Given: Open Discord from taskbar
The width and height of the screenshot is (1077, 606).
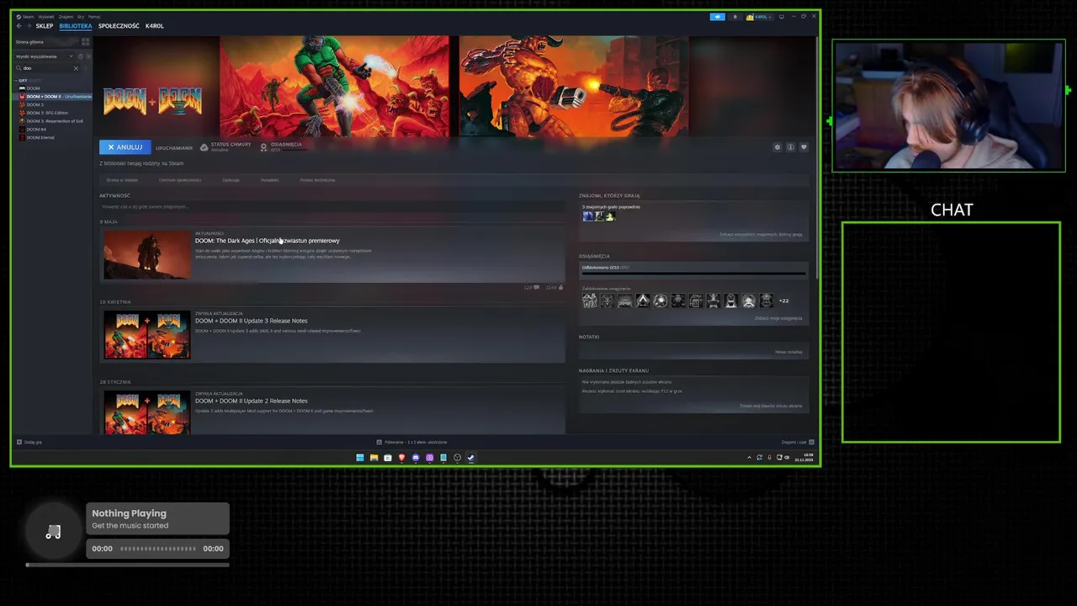Looking at the screenshot, I should click(416, 458).
